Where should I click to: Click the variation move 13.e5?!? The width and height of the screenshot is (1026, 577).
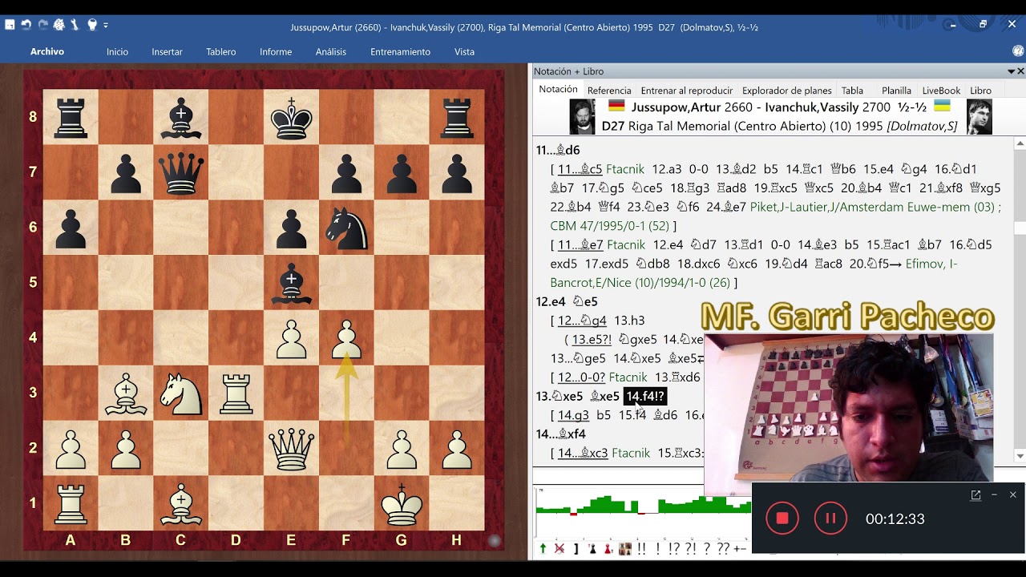pyautogui.click(x=592, y=339)
